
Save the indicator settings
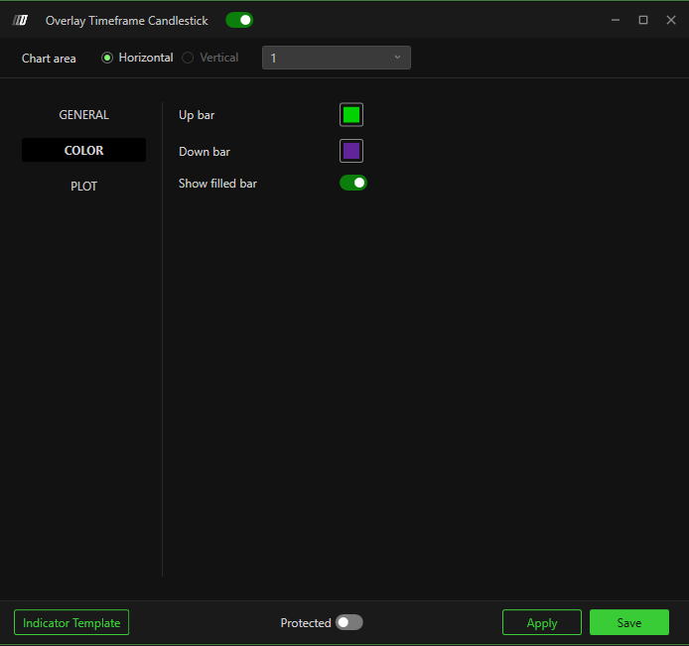click(628, 622)
